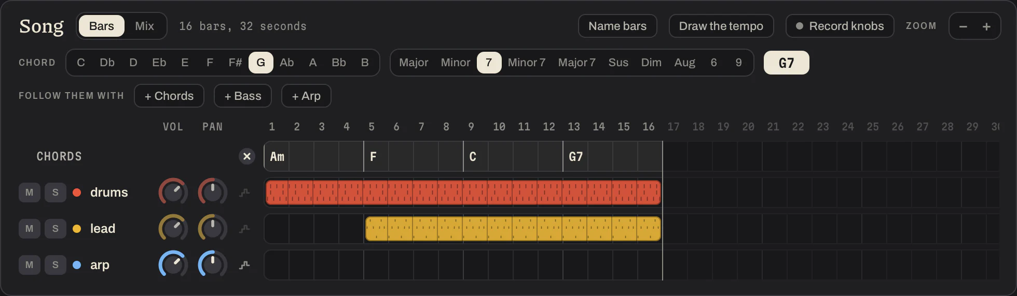Screen dimensions: 1017x296
Task: Solo the arp track
Action: point(56,265)
